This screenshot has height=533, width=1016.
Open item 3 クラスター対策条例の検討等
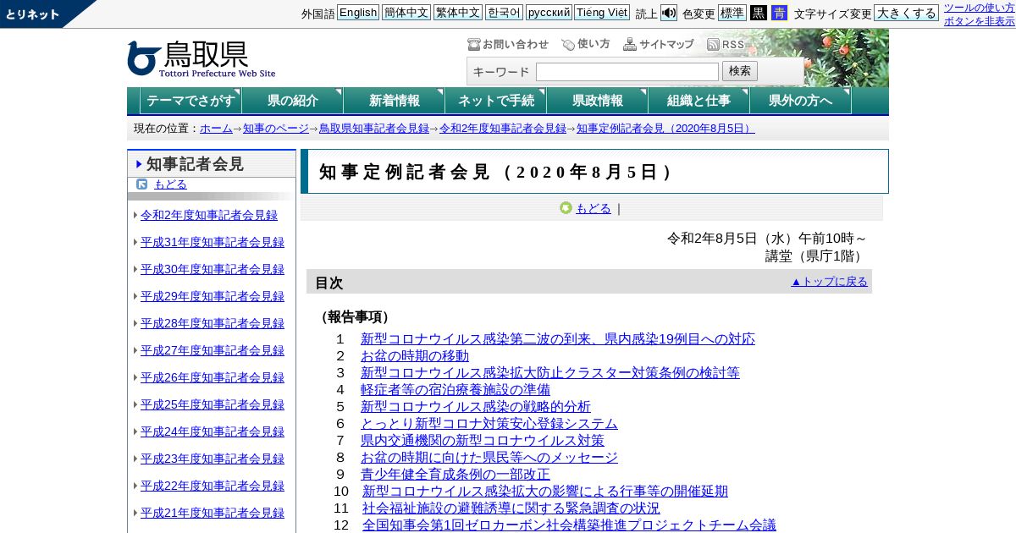click(x=550, y=373)
